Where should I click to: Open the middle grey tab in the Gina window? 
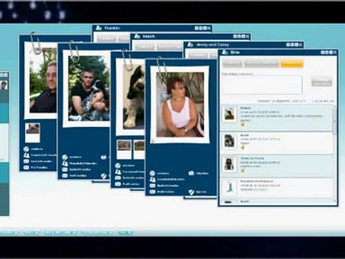[261, 64]
